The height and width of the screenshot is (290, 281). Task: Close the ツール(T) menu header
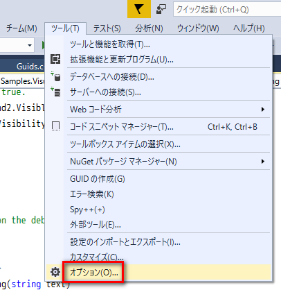(65, 28)
